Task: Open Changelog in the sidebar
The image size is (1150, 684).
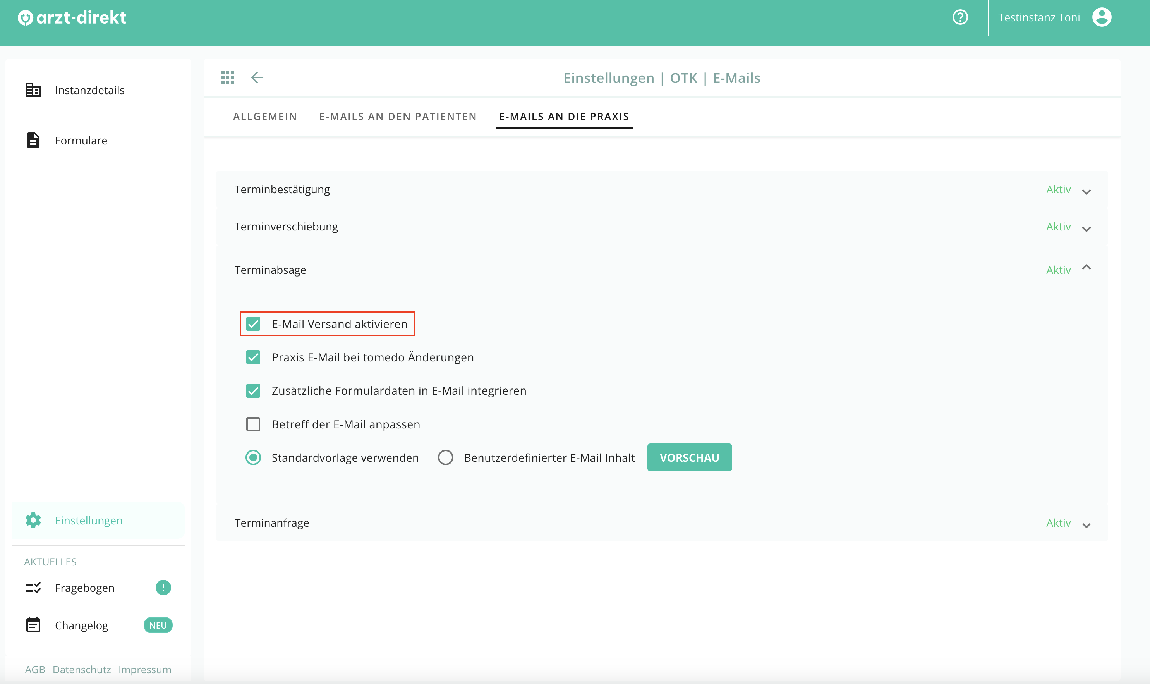Action: 98,626
